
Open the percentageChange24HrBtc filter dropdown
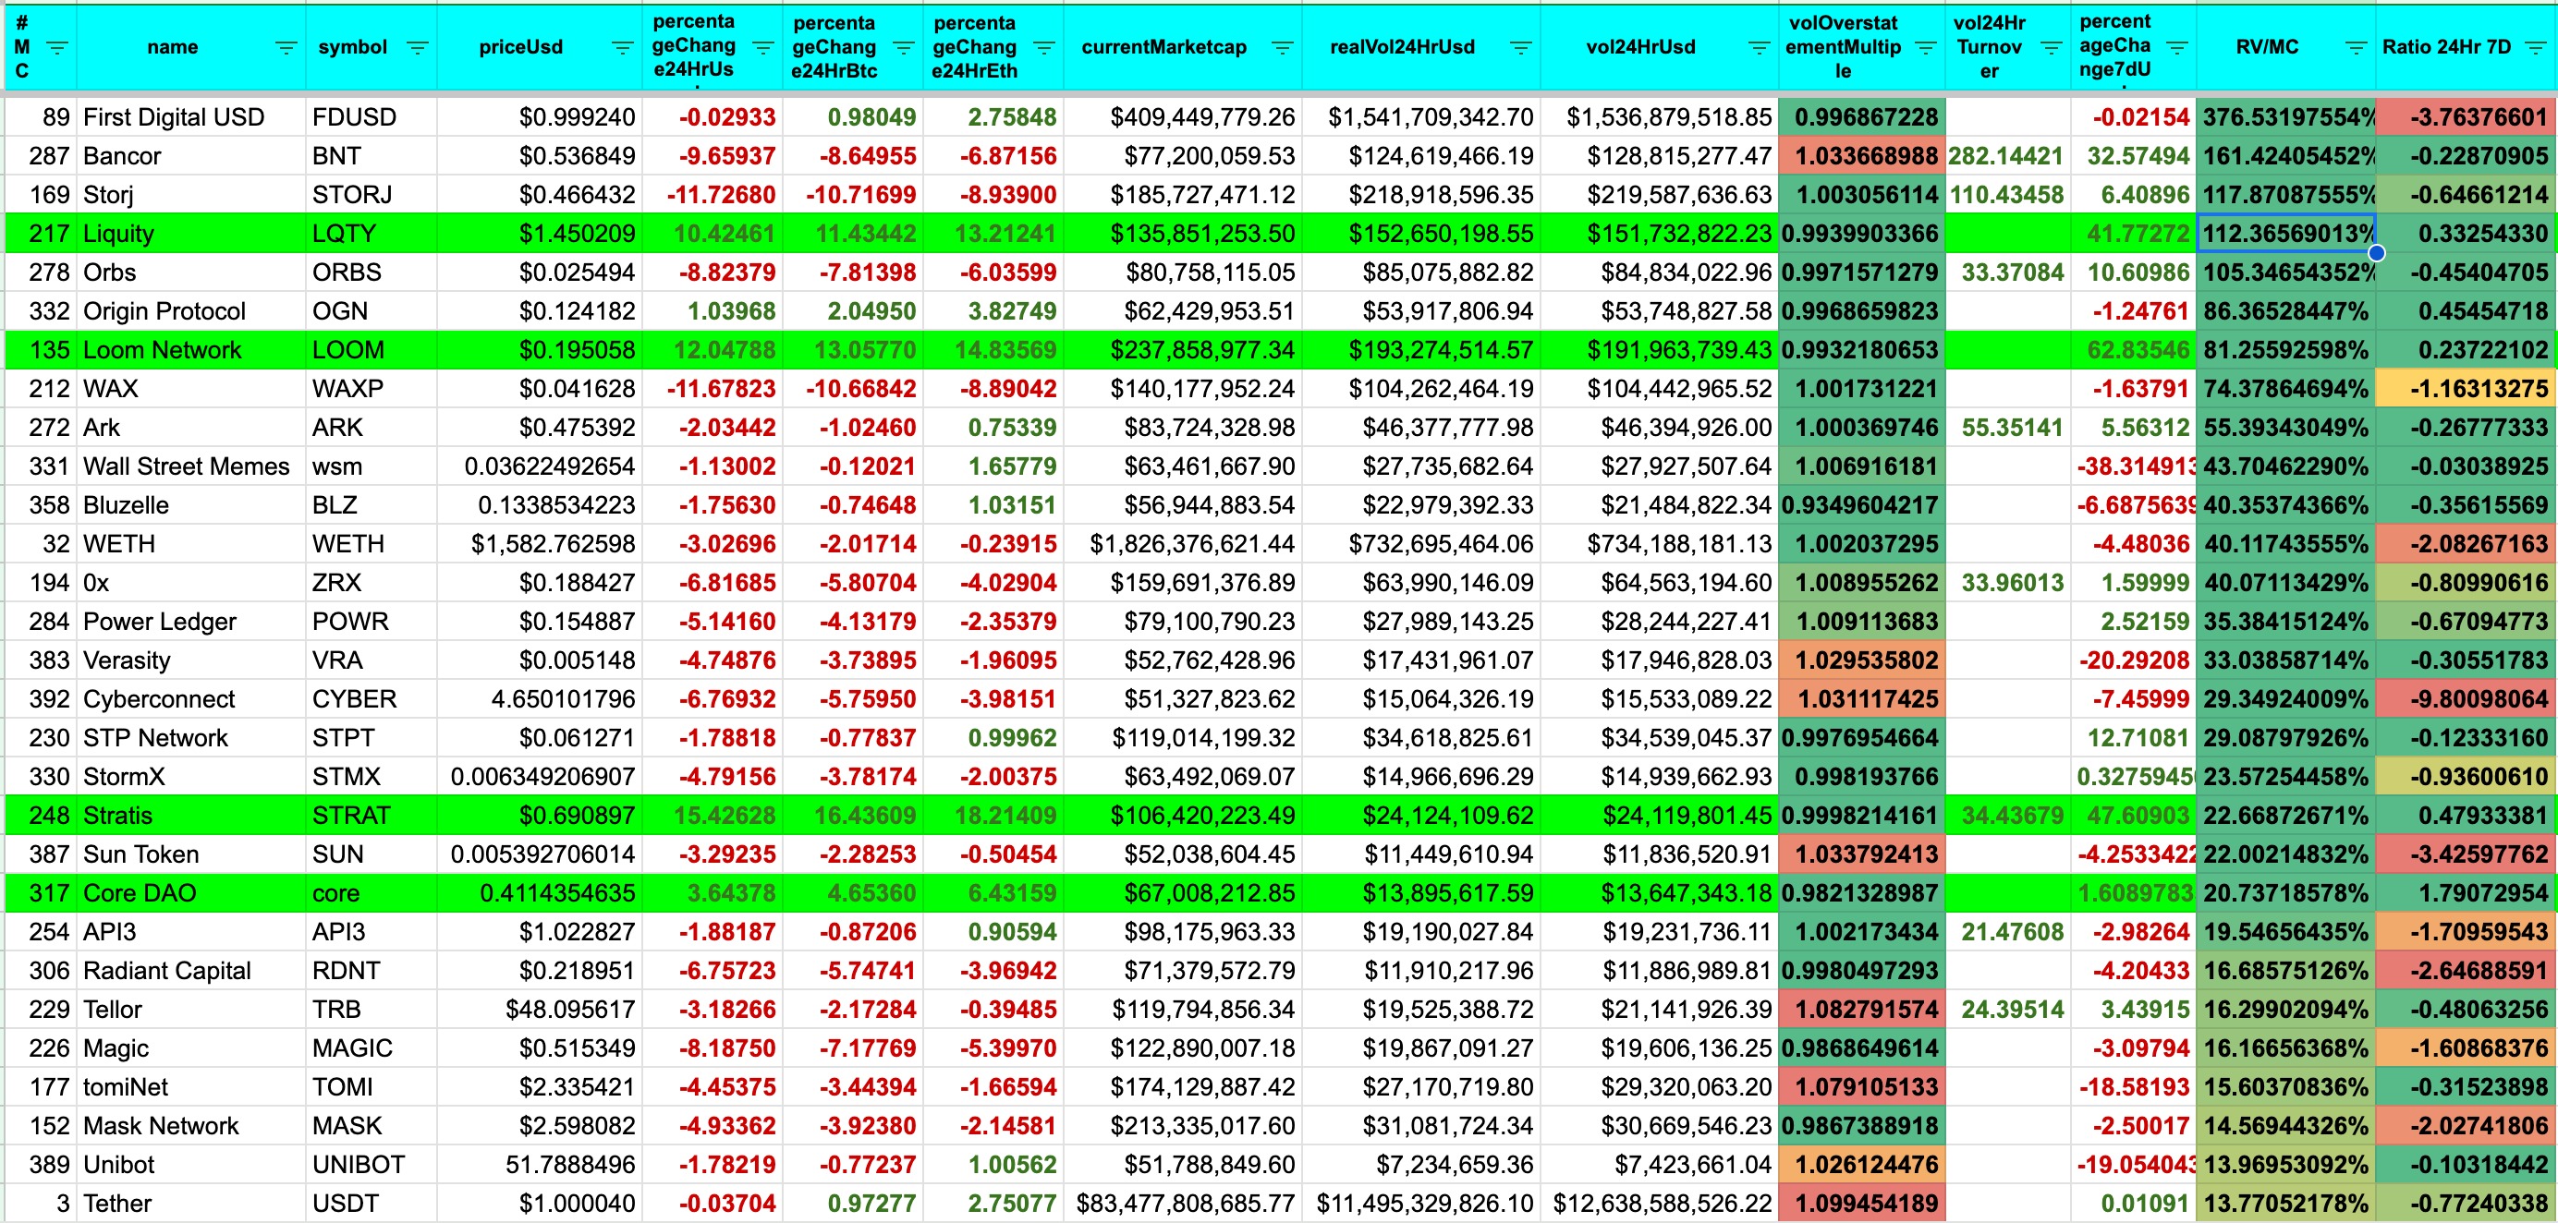point(904,48)
